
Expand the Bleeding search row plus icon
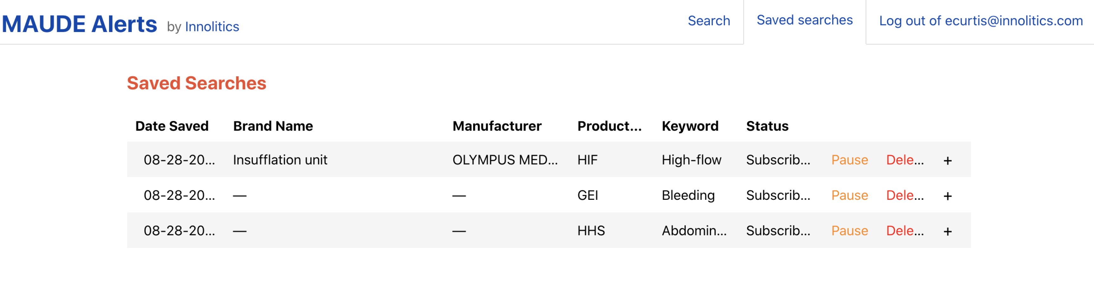[x=947, y=196]
